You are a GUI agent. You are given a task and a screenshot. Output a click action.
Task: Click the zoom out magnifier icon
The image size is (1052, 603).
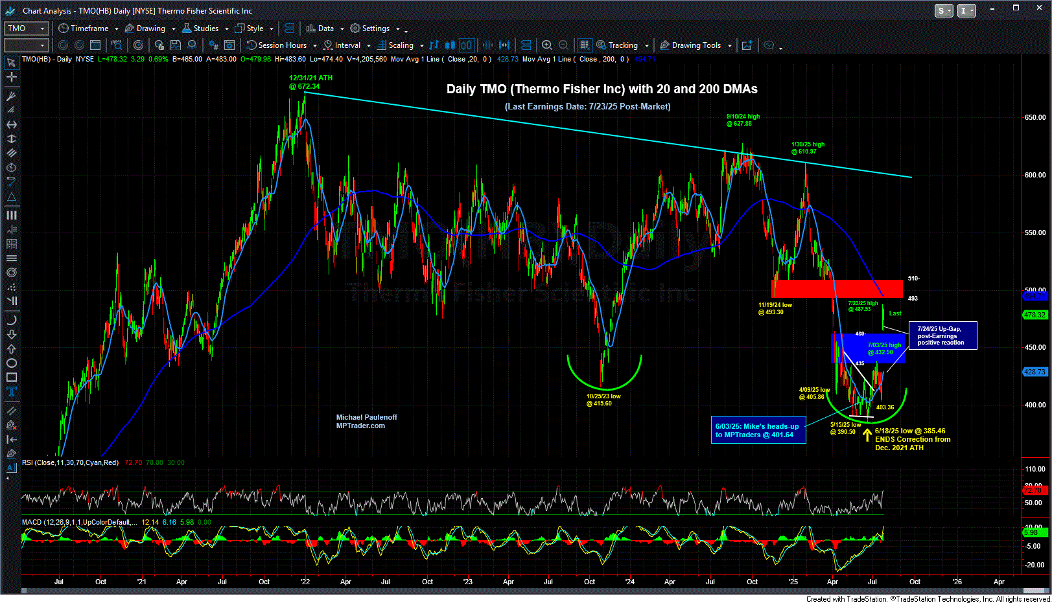[563, 45]
